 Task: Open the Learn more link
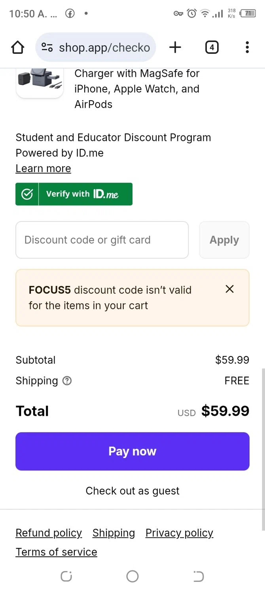(x=43, y=168)
